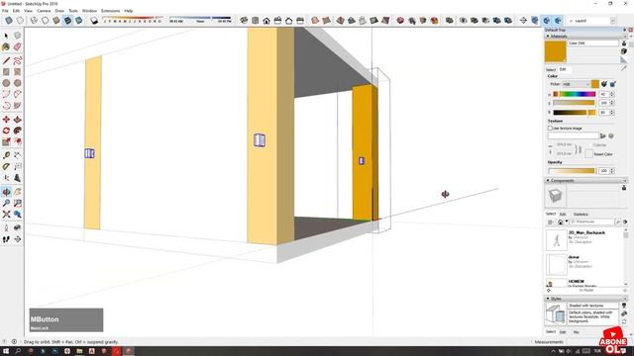Click Match Color on screen button
634x356 pixels.
pos(613,84)
